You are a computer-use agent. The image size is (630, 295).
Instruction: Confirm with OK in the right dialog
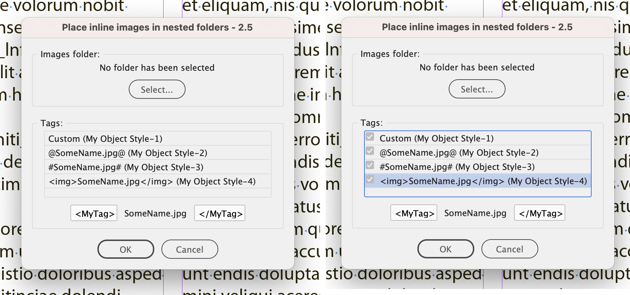tap(445, 249)
